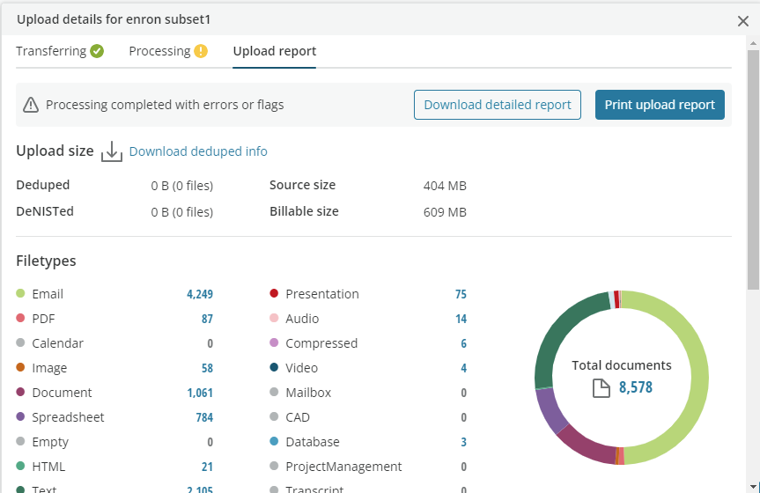Open the total documents count 8,578
Screen dimensions: 760x493
pos(636,387)
